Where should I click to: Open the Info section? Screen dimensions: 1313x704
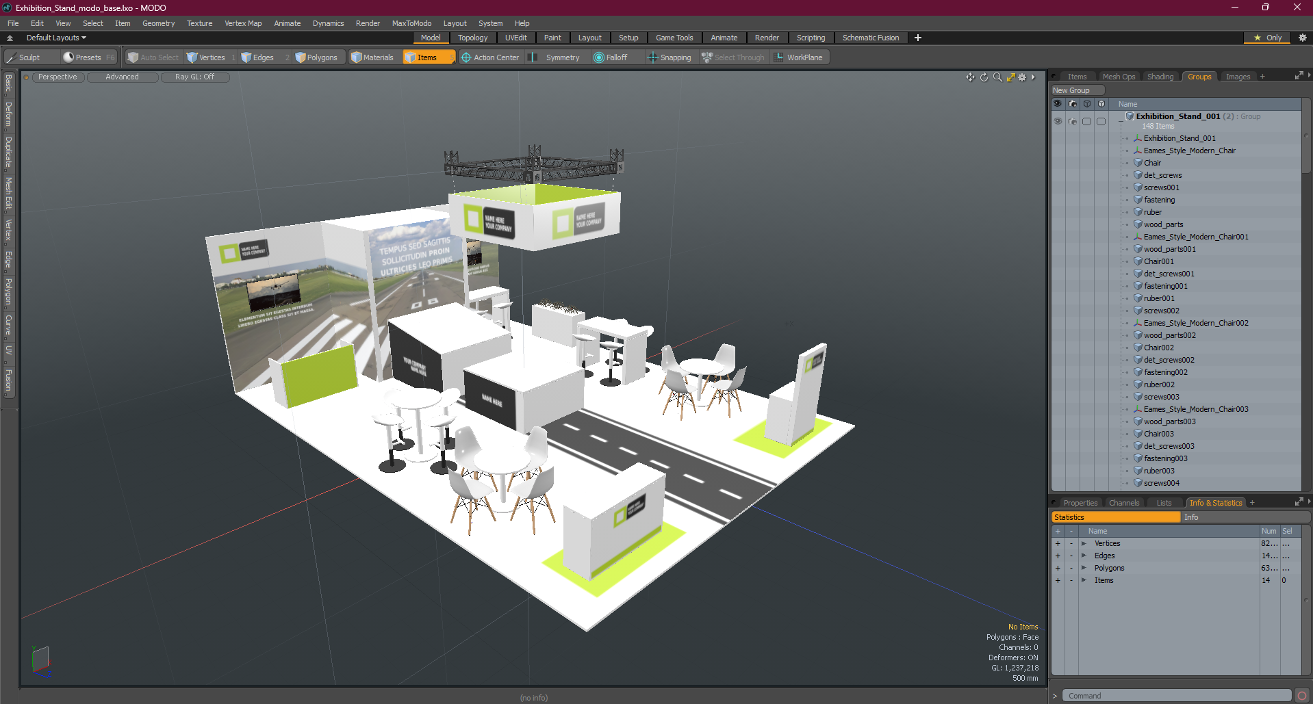coord(1246,517)
